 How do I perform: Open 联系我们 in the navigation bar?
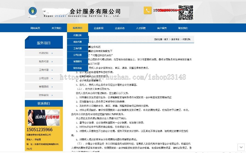tap(183, 28)
